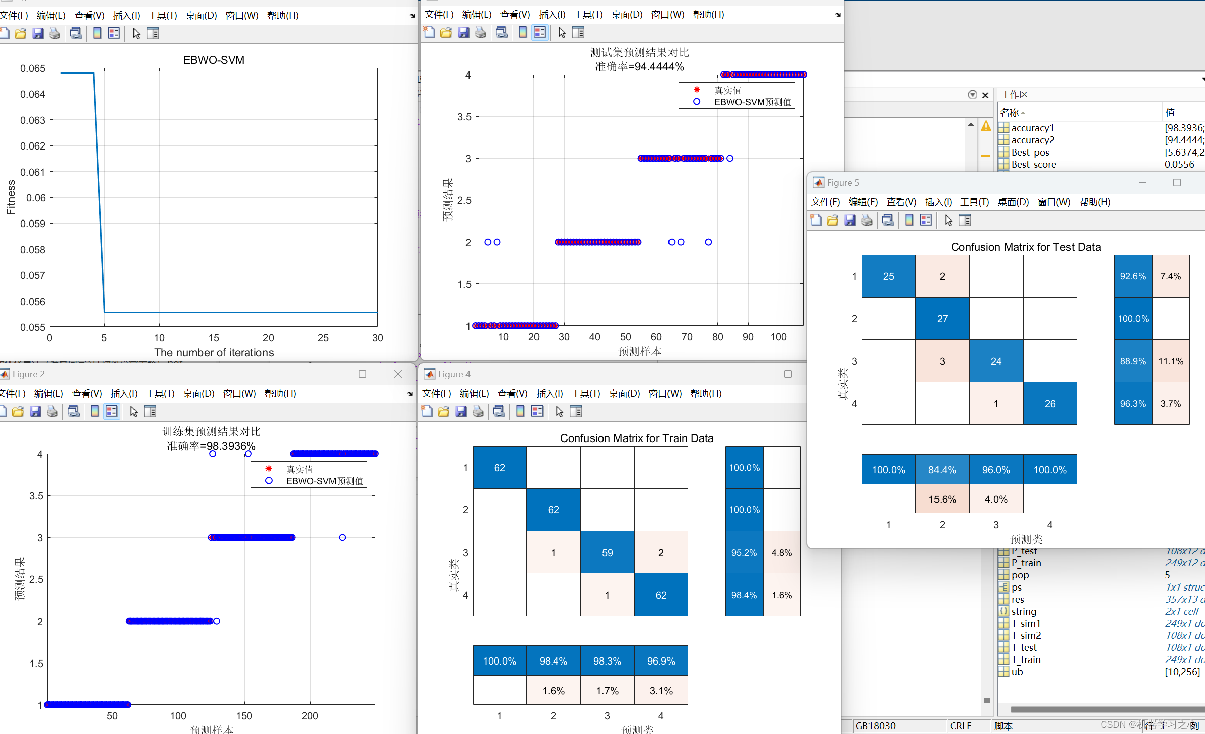Insert Colorbar in Figure 4 toolbar
This screenshot has width=1205, height=734.
click(x=520, y=412)
